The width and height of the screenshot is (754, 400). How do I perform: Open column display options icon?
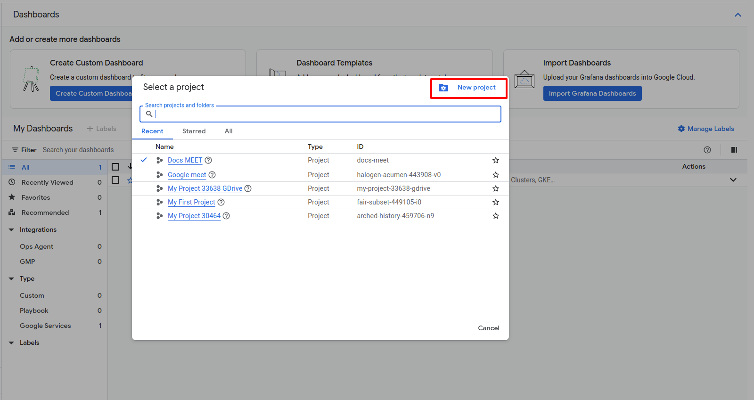point(734,150)
